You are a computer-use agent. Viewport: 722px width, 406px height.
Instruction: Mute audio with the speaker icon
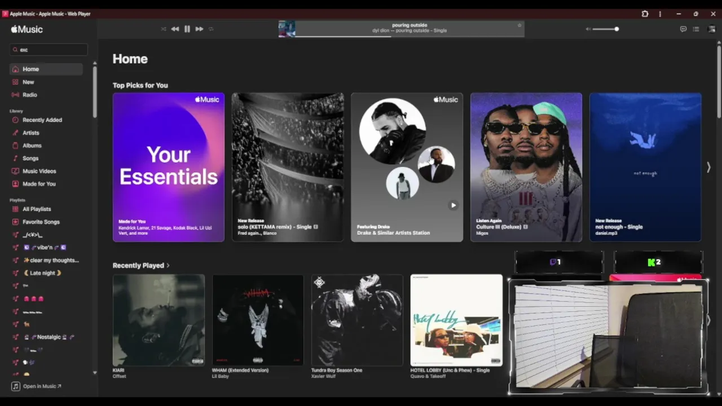[x=588, y=29]
